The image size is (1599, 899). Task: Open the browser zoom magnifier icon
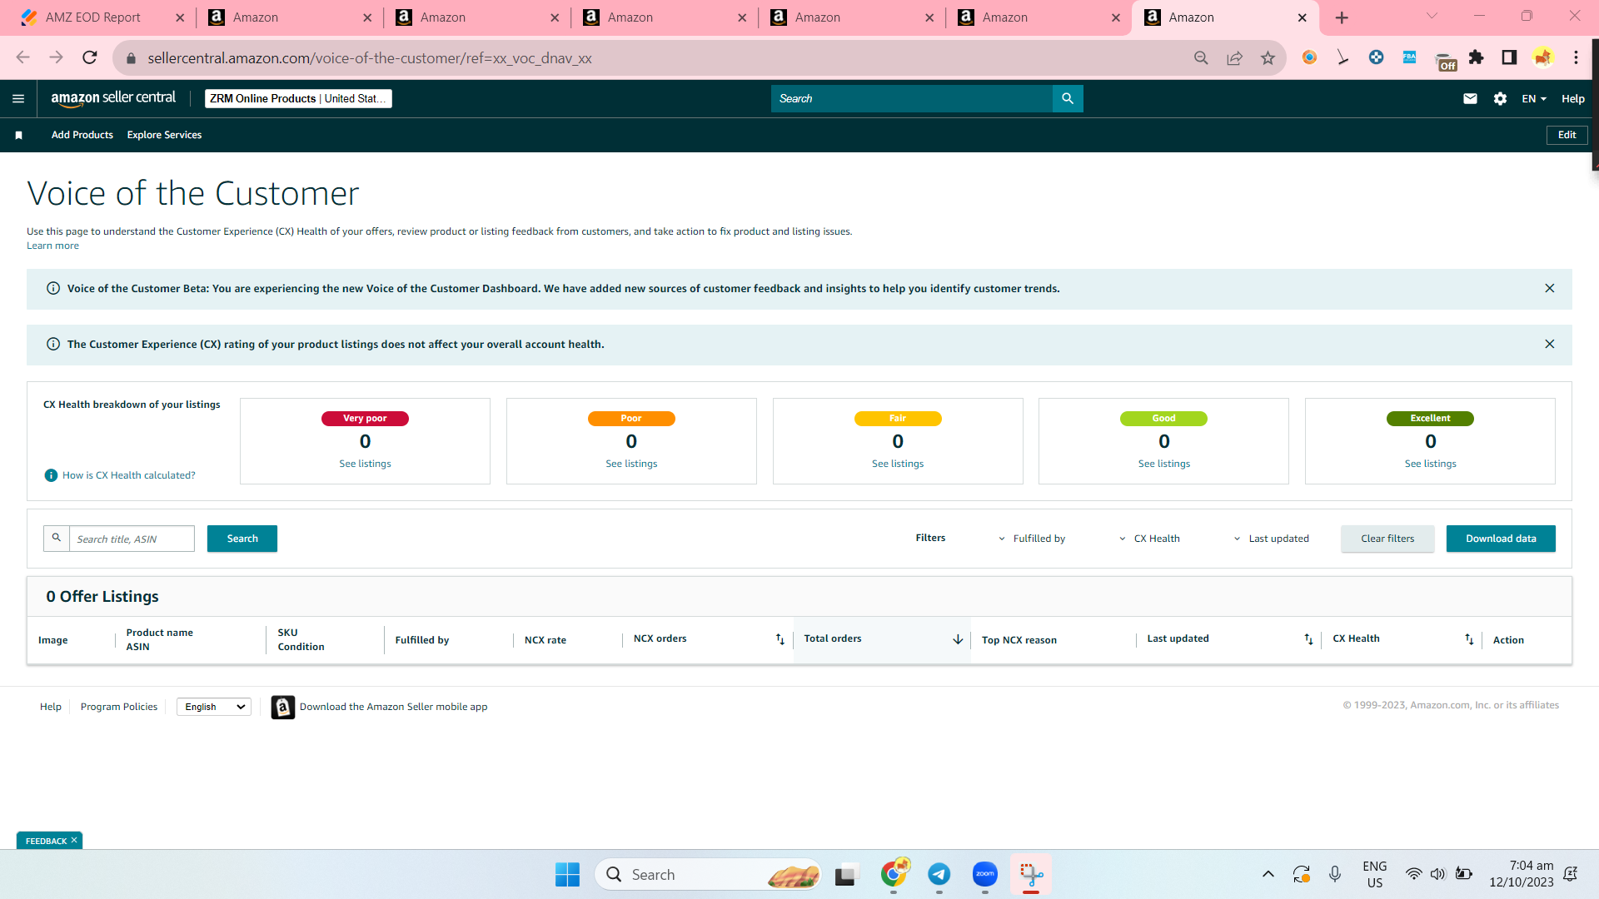coord(1201,57)
